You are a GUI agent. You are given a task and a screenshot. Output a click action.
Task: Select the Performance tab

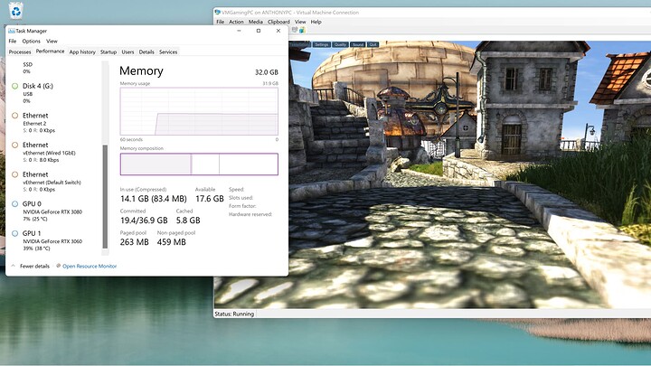point(51,52)
